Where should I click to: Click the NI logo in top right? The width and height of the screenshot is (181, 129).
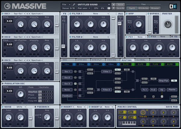pos(173,6)
